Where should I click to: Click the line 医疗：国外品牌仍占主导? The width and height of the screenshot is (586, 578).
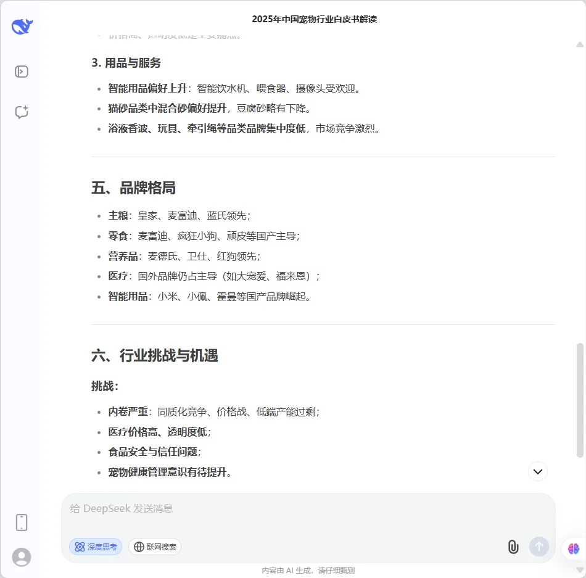pos(214,276)
